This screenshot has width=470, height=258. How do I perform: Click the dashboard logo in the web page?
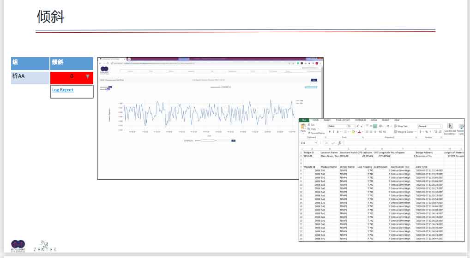(x=104, y=70)
